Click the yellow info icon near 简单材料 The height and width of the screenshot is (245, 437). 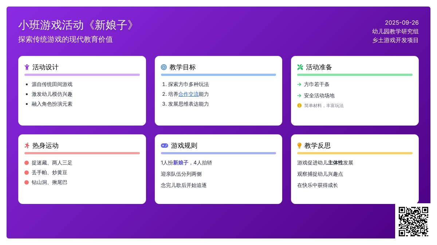[x=299, y=106]
